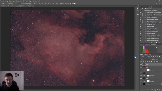
Task: Click add layer mask icon at panel bottom
Action: [153, 90]
